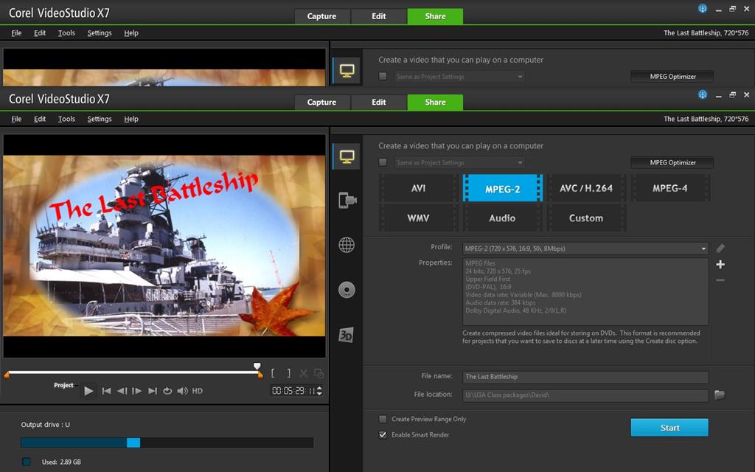The image size is (755, 472).
Task: Select the Device output icon in lower window
Action: (347, 200)
